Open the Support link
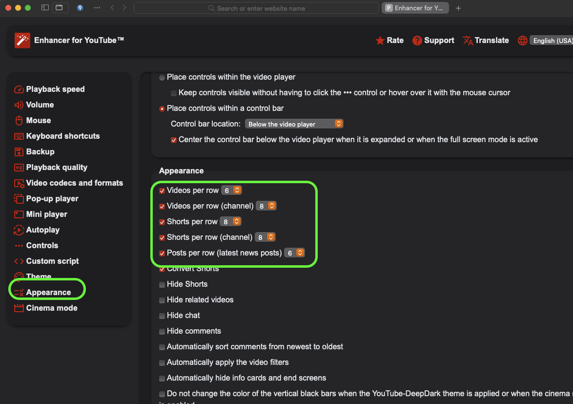This screenshot has width=573, height=404. (433, 41)
